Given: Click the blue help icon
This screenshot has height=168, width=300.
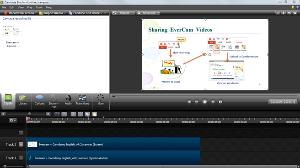Looking at the screenshot, I should pos(297,7).
